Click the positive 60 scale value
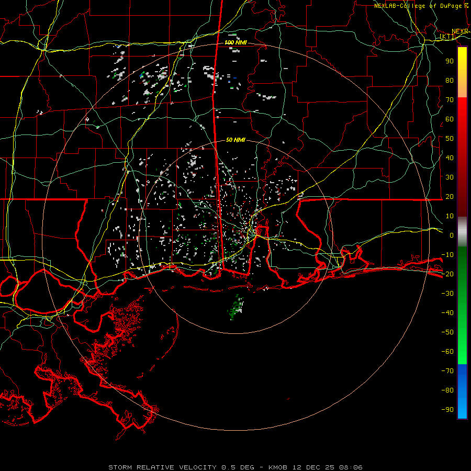The image size is (471, 471). point(450,119)
